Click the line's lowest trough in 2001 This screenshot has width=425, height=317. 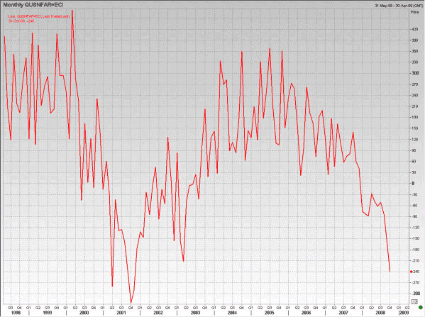[x=131, y=302]
